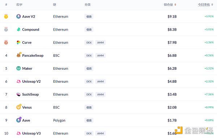217x138 pixels.
Task: Click the SushiSwap logo icon
Action: click(18, 94)
